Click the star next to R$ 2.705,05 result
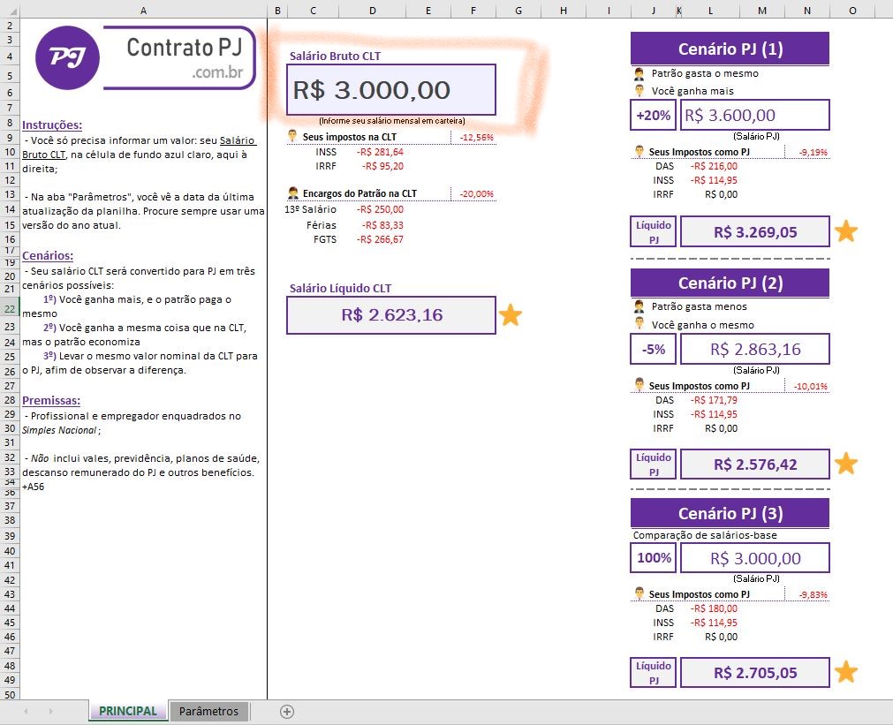The height and width of the screenshot is (725, 893). click(x=846, y=672)
